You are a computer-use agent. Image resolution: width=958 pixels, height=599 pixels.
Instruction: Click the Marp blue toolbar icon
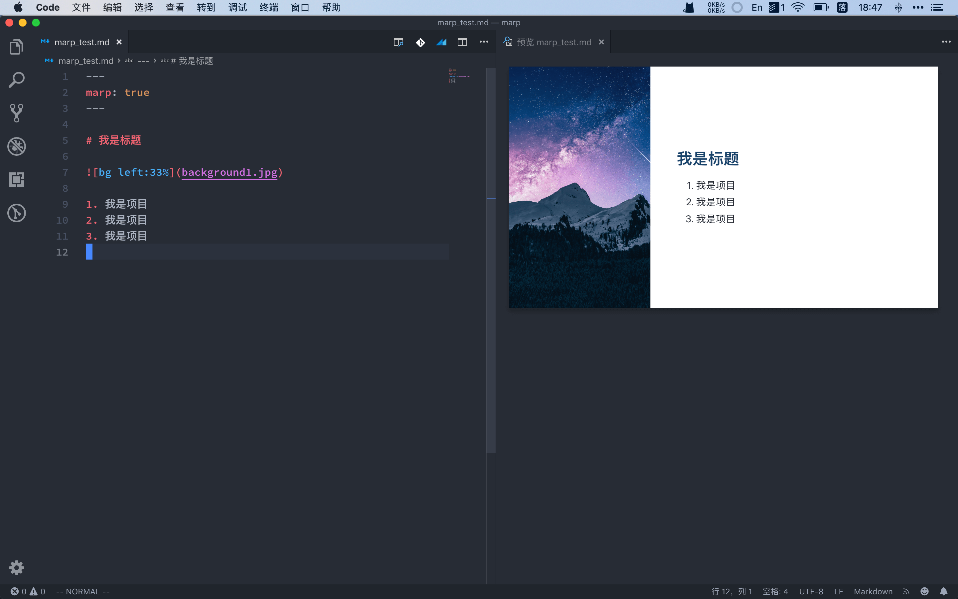(x=441, y=42)
